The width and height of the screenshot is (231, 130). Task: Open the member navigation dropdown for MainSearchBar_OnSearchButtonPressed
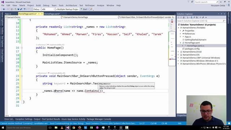pyautogui.click(x=147, y=17)
